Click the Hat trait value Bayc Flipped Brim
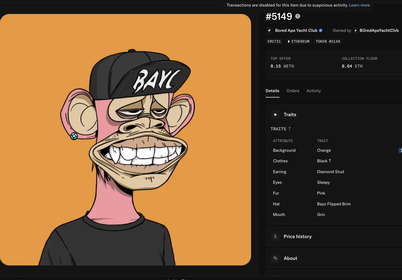This screenshot has width=402, height=280. pyautogui.click(x=334, y=204)
